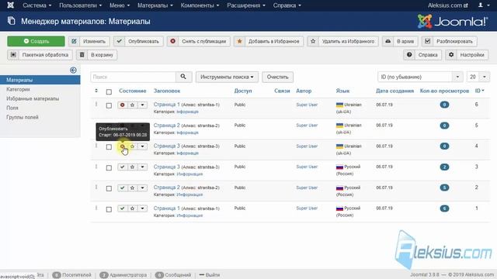Open the Компоненты menu
Screen dimensions: 497x279
click(x=200, y=5)
